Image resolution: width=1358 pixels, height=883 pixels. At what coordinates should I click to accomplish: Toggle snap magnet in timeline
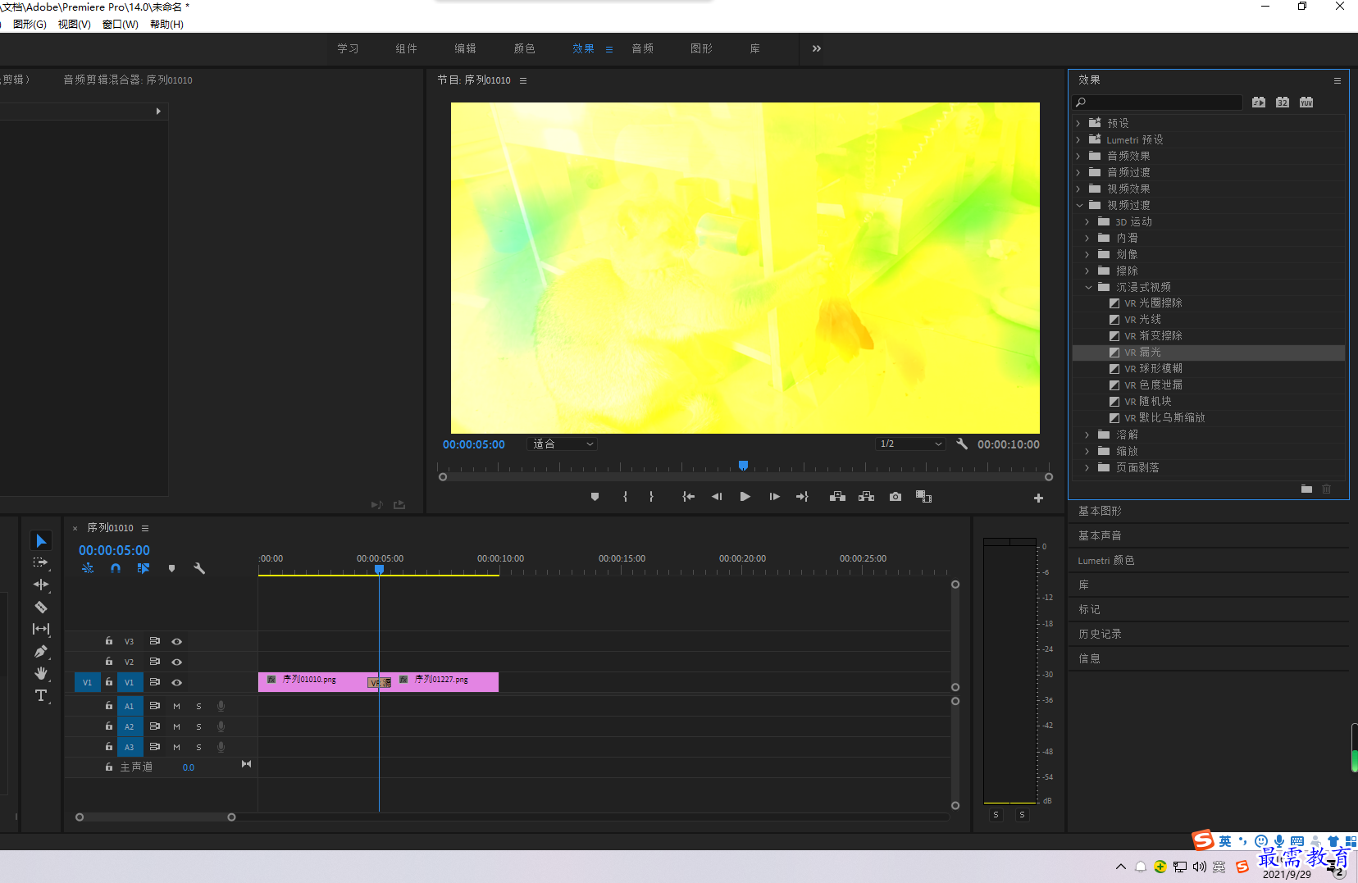pos(116,568)
